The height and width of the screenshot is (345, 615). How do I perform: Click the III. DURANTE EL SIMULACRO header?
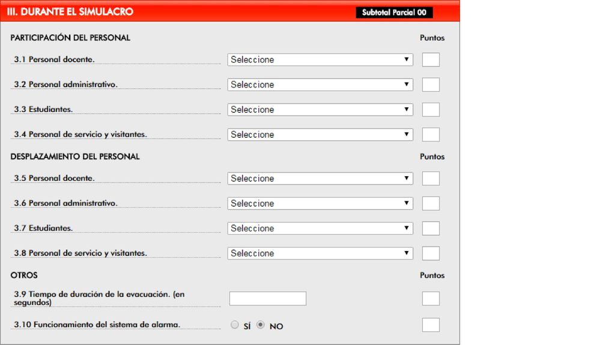point(70,12)
